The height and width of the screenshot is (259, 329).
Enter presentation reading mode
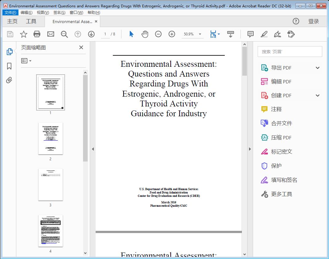(x=231, y=34)
